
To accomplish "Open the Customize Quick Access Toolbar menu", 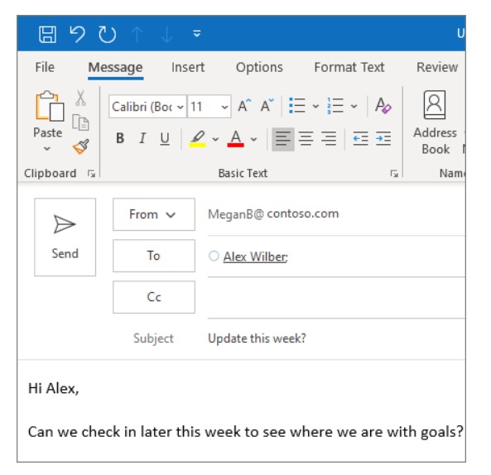I will 197,33.
